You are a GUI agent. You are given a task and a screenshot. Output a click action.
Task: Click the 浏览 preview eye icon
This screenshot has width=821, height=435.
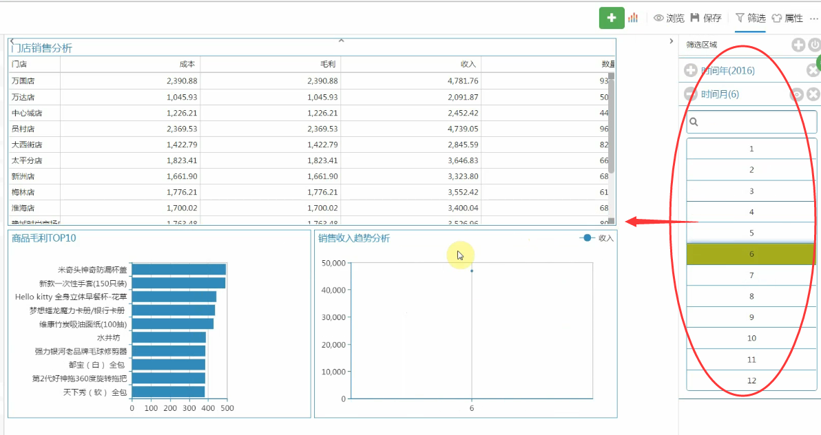(658, 18)
